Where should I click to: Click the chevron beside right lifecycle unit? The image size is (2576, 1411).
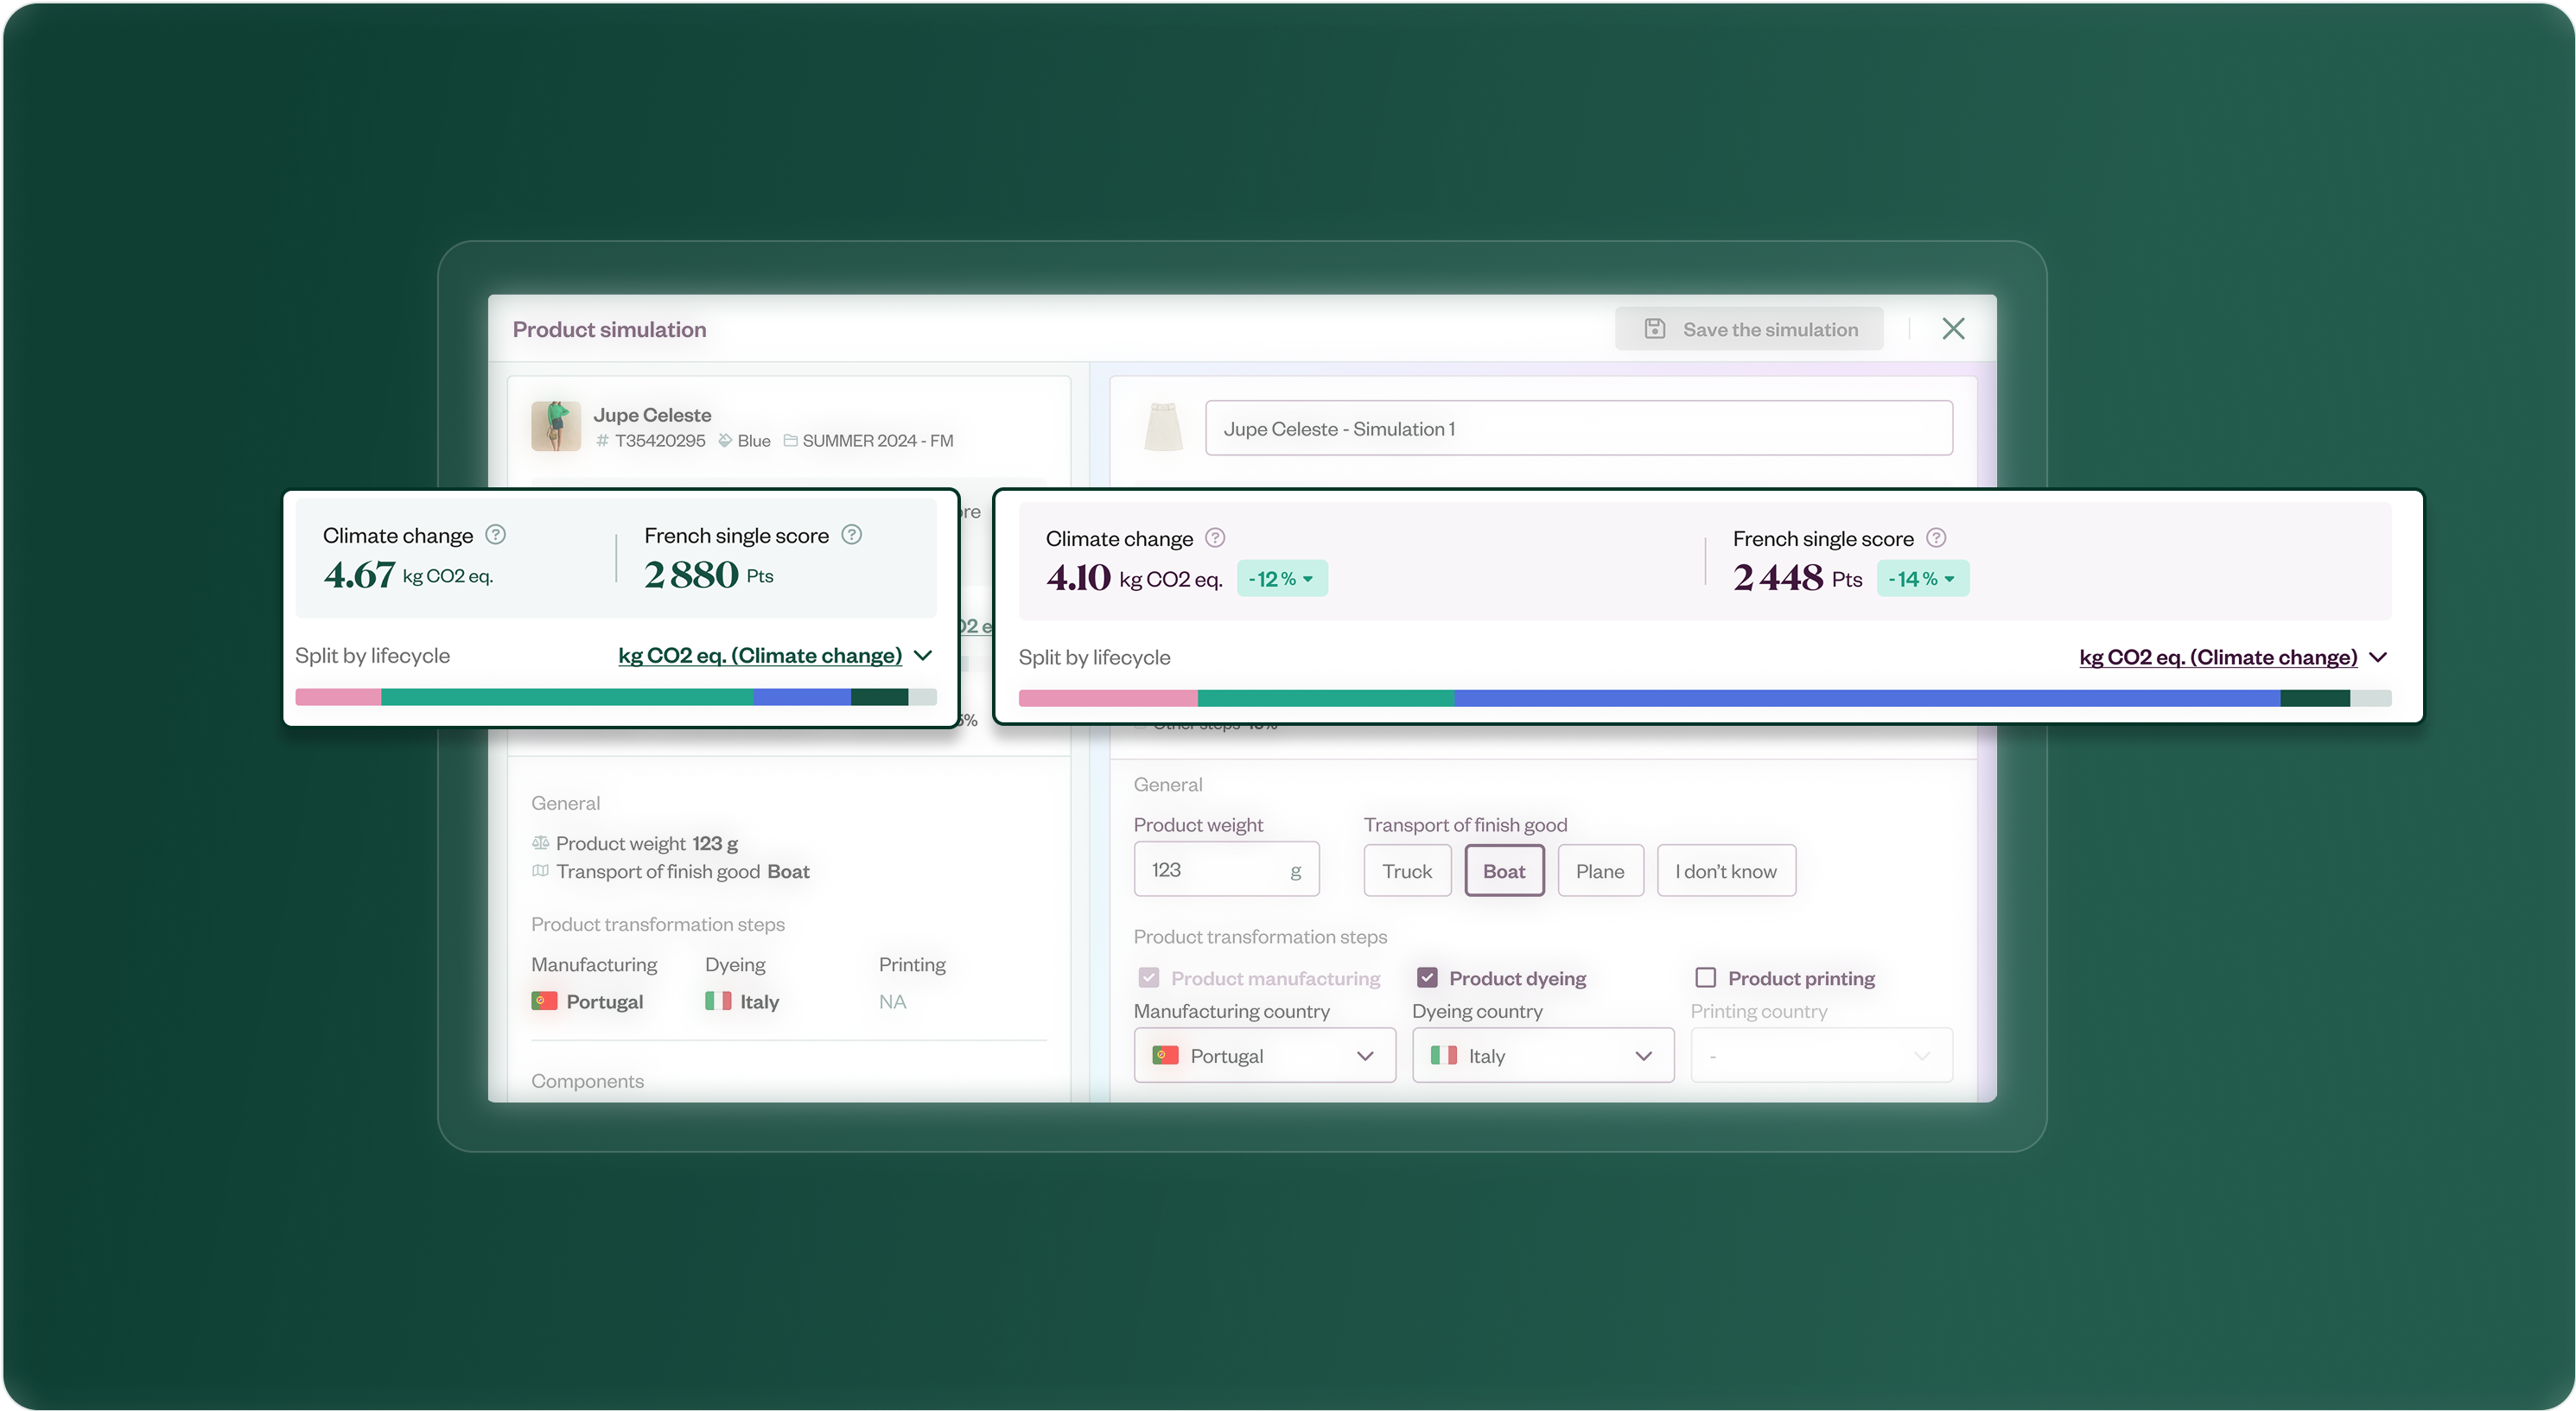pyautogui.click(x=2379, y=658)
